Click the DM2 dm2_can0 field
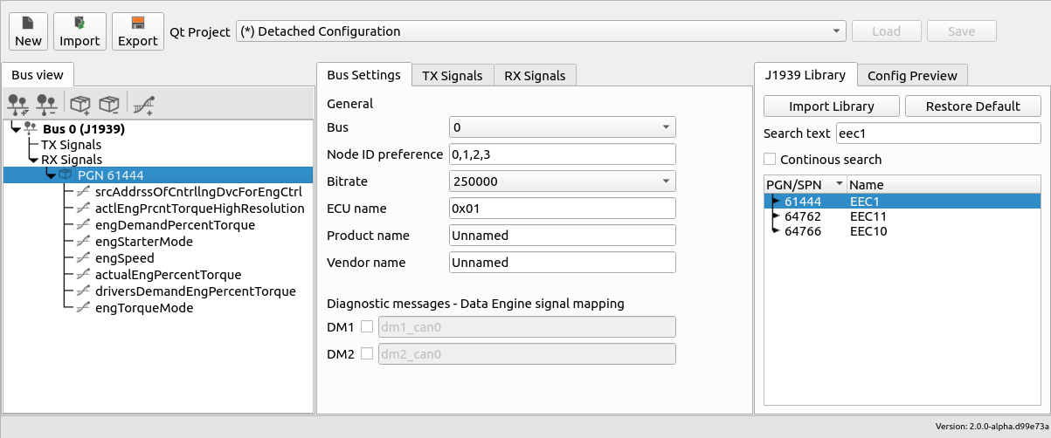Screen dimensions: 1051x438 point(527,353)
